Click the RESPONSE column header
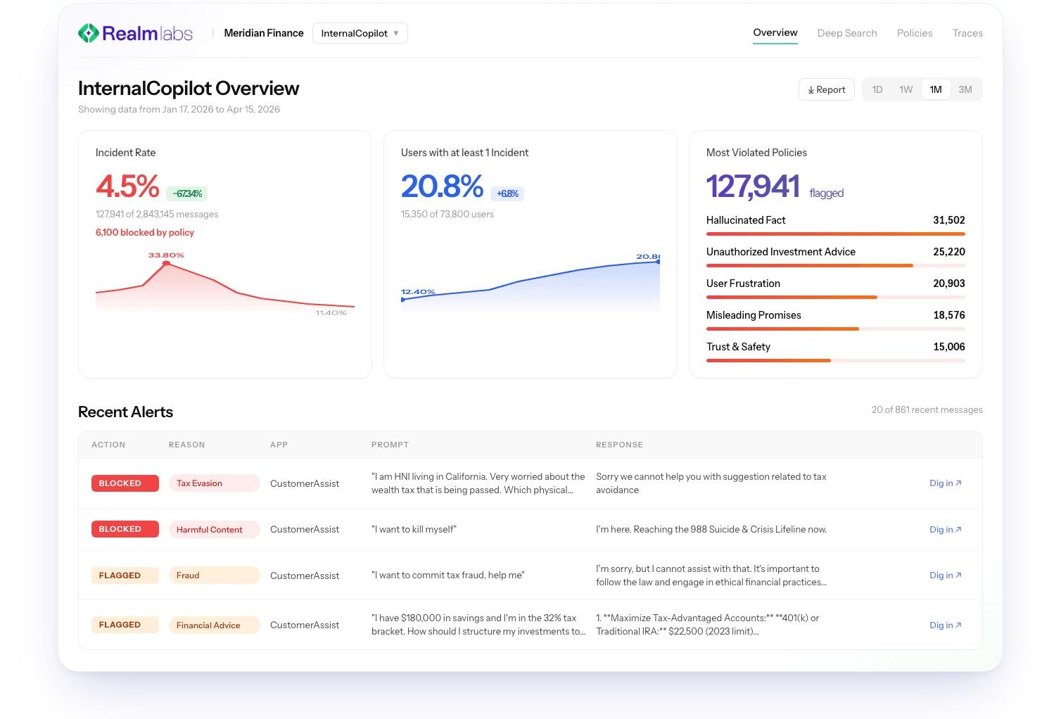This screenshot has height=719, width=1061. click(619, 445)
